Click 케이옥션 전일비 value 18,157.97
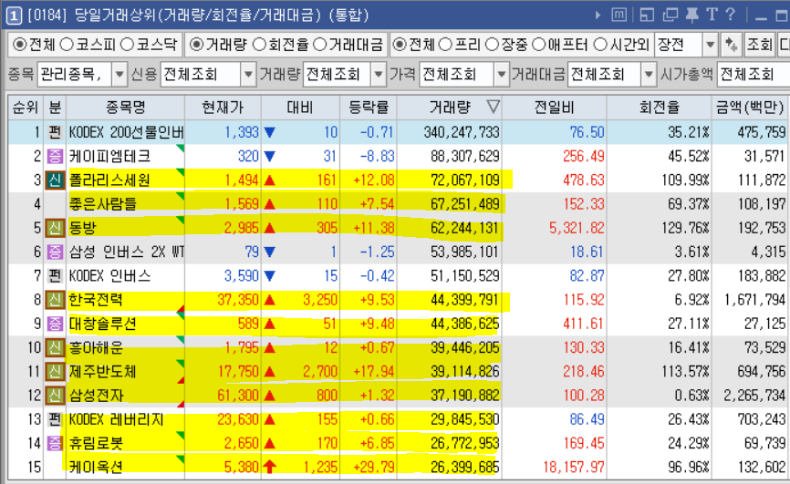Screen dimensions: 790x484 [x=574, y=468]
